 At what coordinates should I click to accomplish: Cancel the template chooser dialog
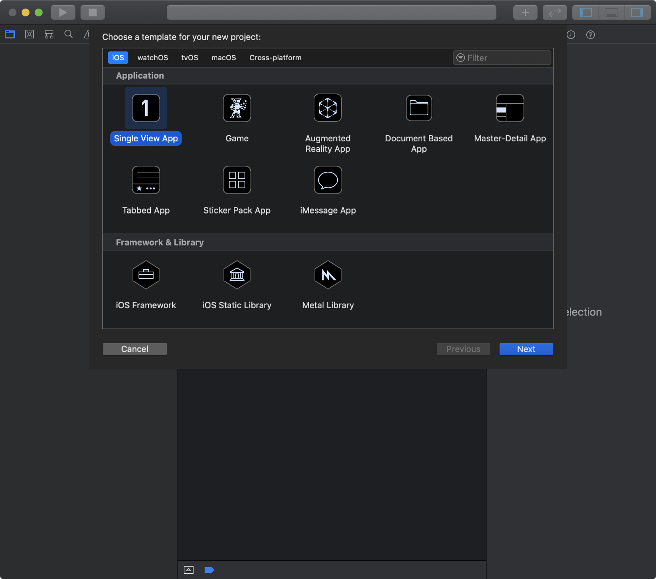[x=134, y=349]
